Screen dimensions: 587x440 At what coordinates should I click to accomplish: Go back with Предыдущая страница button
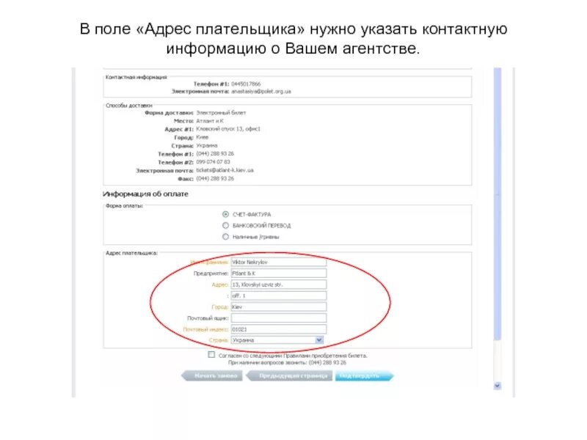tap(289, 375)
